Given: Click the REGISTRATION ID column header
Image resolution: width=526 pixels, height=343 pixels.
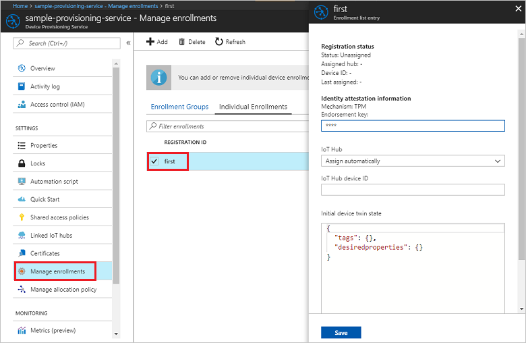Looking at the screenshot, I should tap(185, 142).
